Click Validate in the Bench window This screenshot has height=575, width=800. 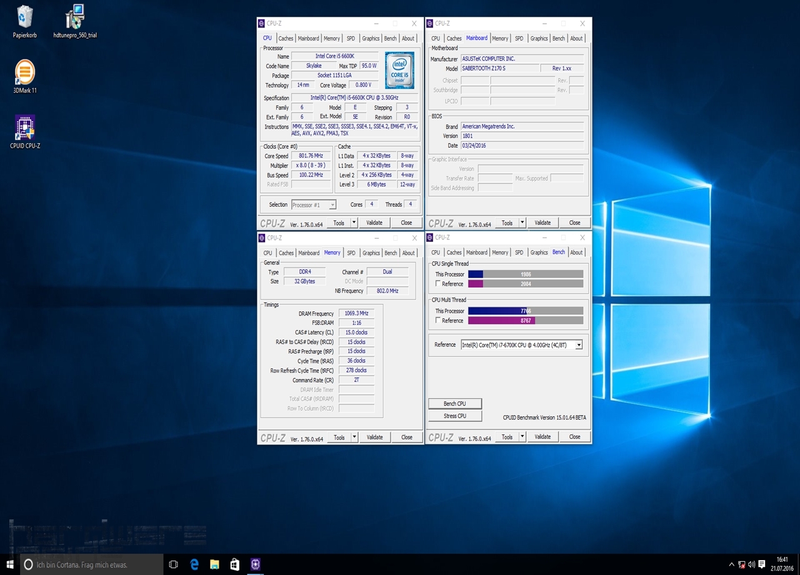[x=542, y=437]
